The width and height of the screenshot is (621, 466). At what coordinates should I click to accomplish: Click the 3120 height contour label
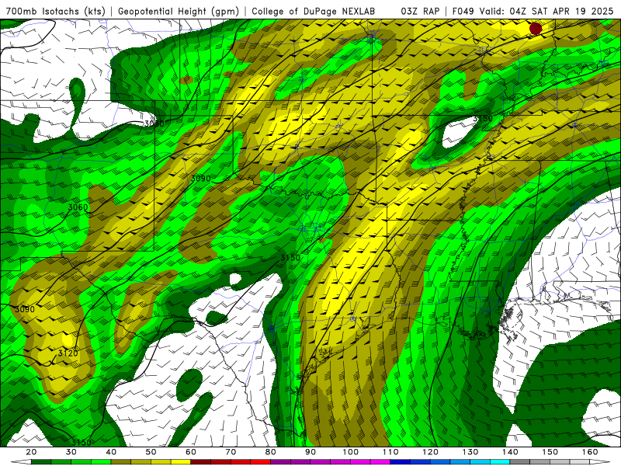pos(68,353)
